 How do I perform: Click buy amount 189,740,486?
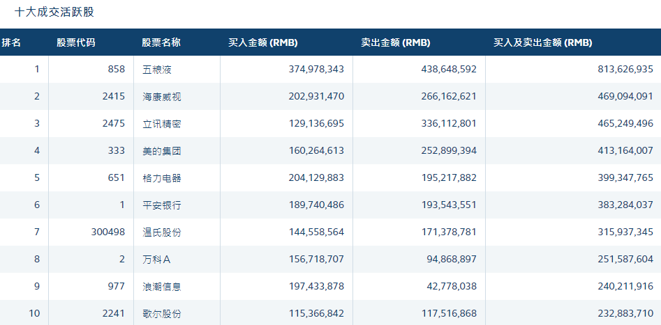pos(316,205)
